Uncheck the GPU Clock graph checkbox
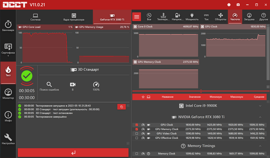 pyautogui.click(x=137, y=125)
